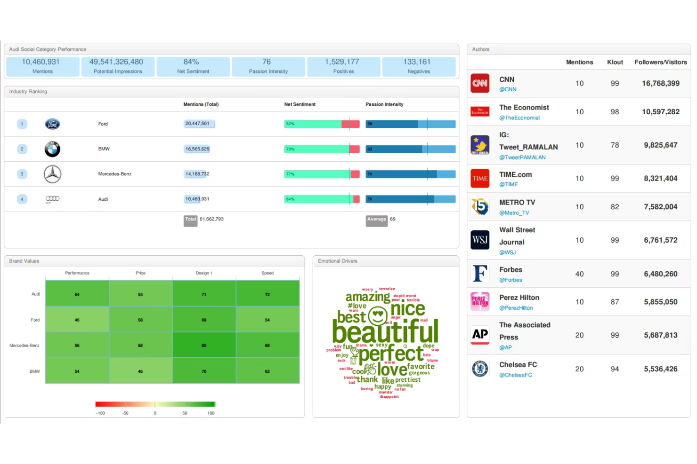Image resolution: width=697 pixels, height=464 pixels.
Task: Click the 1,529,177 Positives tile
Action: pos(344,66)
